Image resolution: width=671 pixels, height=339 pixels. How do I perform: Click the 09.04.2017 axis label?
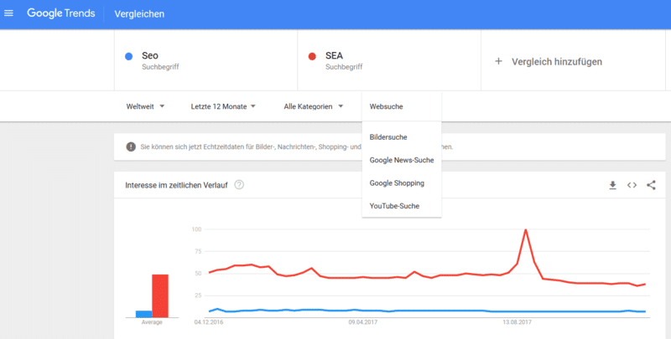pyautogui.click(x=363, y=322)
